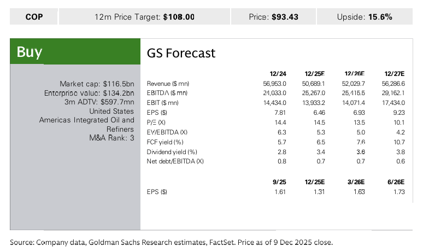Click the M&A Rank: 3 text
Image resolution: width=423 pixels, height=252 pixels.
point(111,138)
